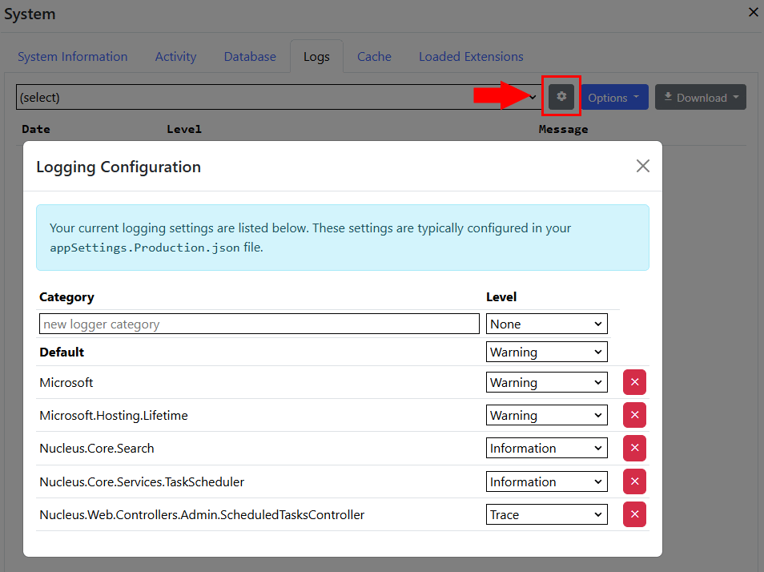Viewport: 764px width, 572px height.
Task: Open the None level dropdown for new category
Action: pos(546,323)
